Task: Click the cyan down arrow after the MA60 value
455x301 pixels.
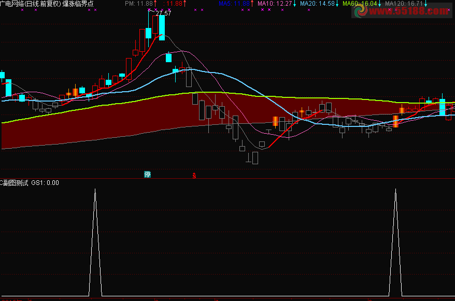Action: tap(379, 4)
